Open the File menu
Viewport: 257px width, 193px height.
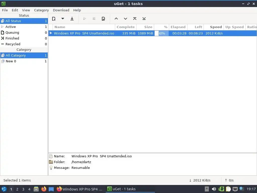click(x=5, y=10)
